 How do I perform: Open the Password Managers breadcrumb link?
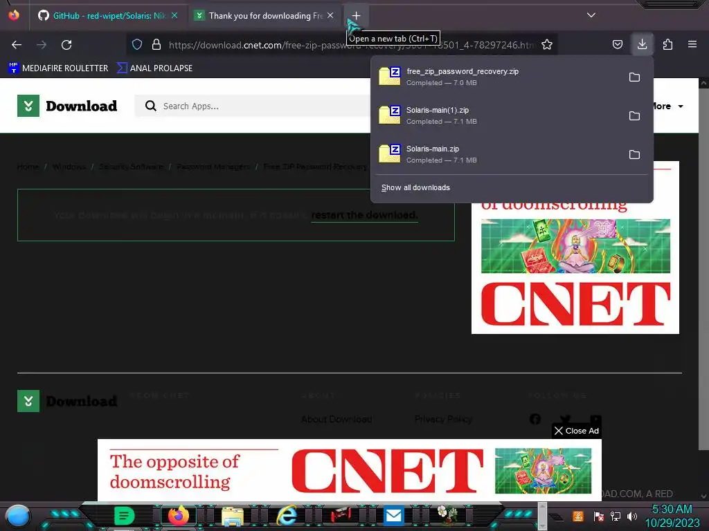(213, 167)
